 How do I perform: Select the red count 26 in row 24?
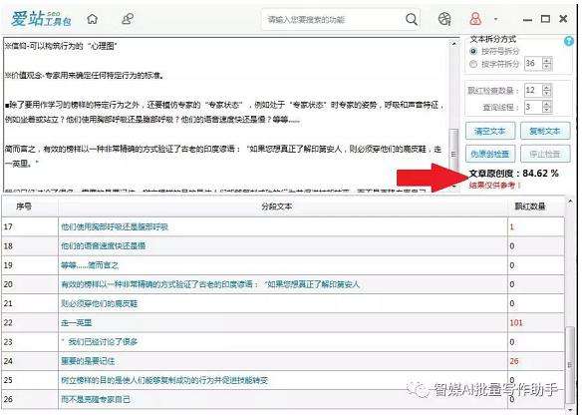click(x=514, y=361)
